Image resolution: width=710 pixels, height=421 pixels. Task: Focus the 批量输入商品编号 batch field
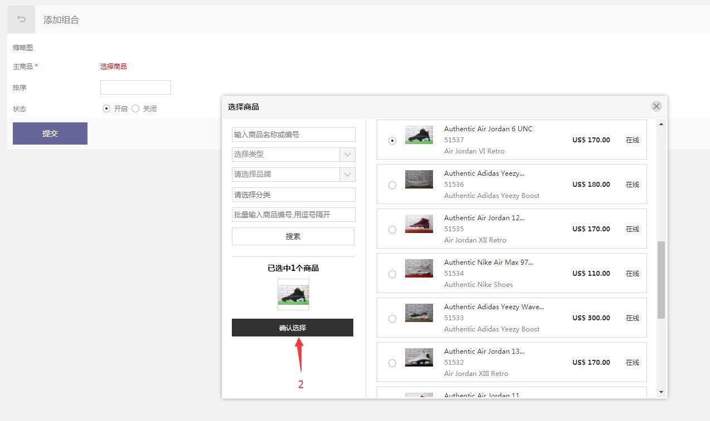[293, 215]
